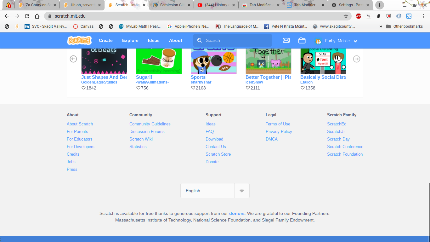Show previous featured projects with left arrow
This screenshot has height=242, width=430.
73,59
